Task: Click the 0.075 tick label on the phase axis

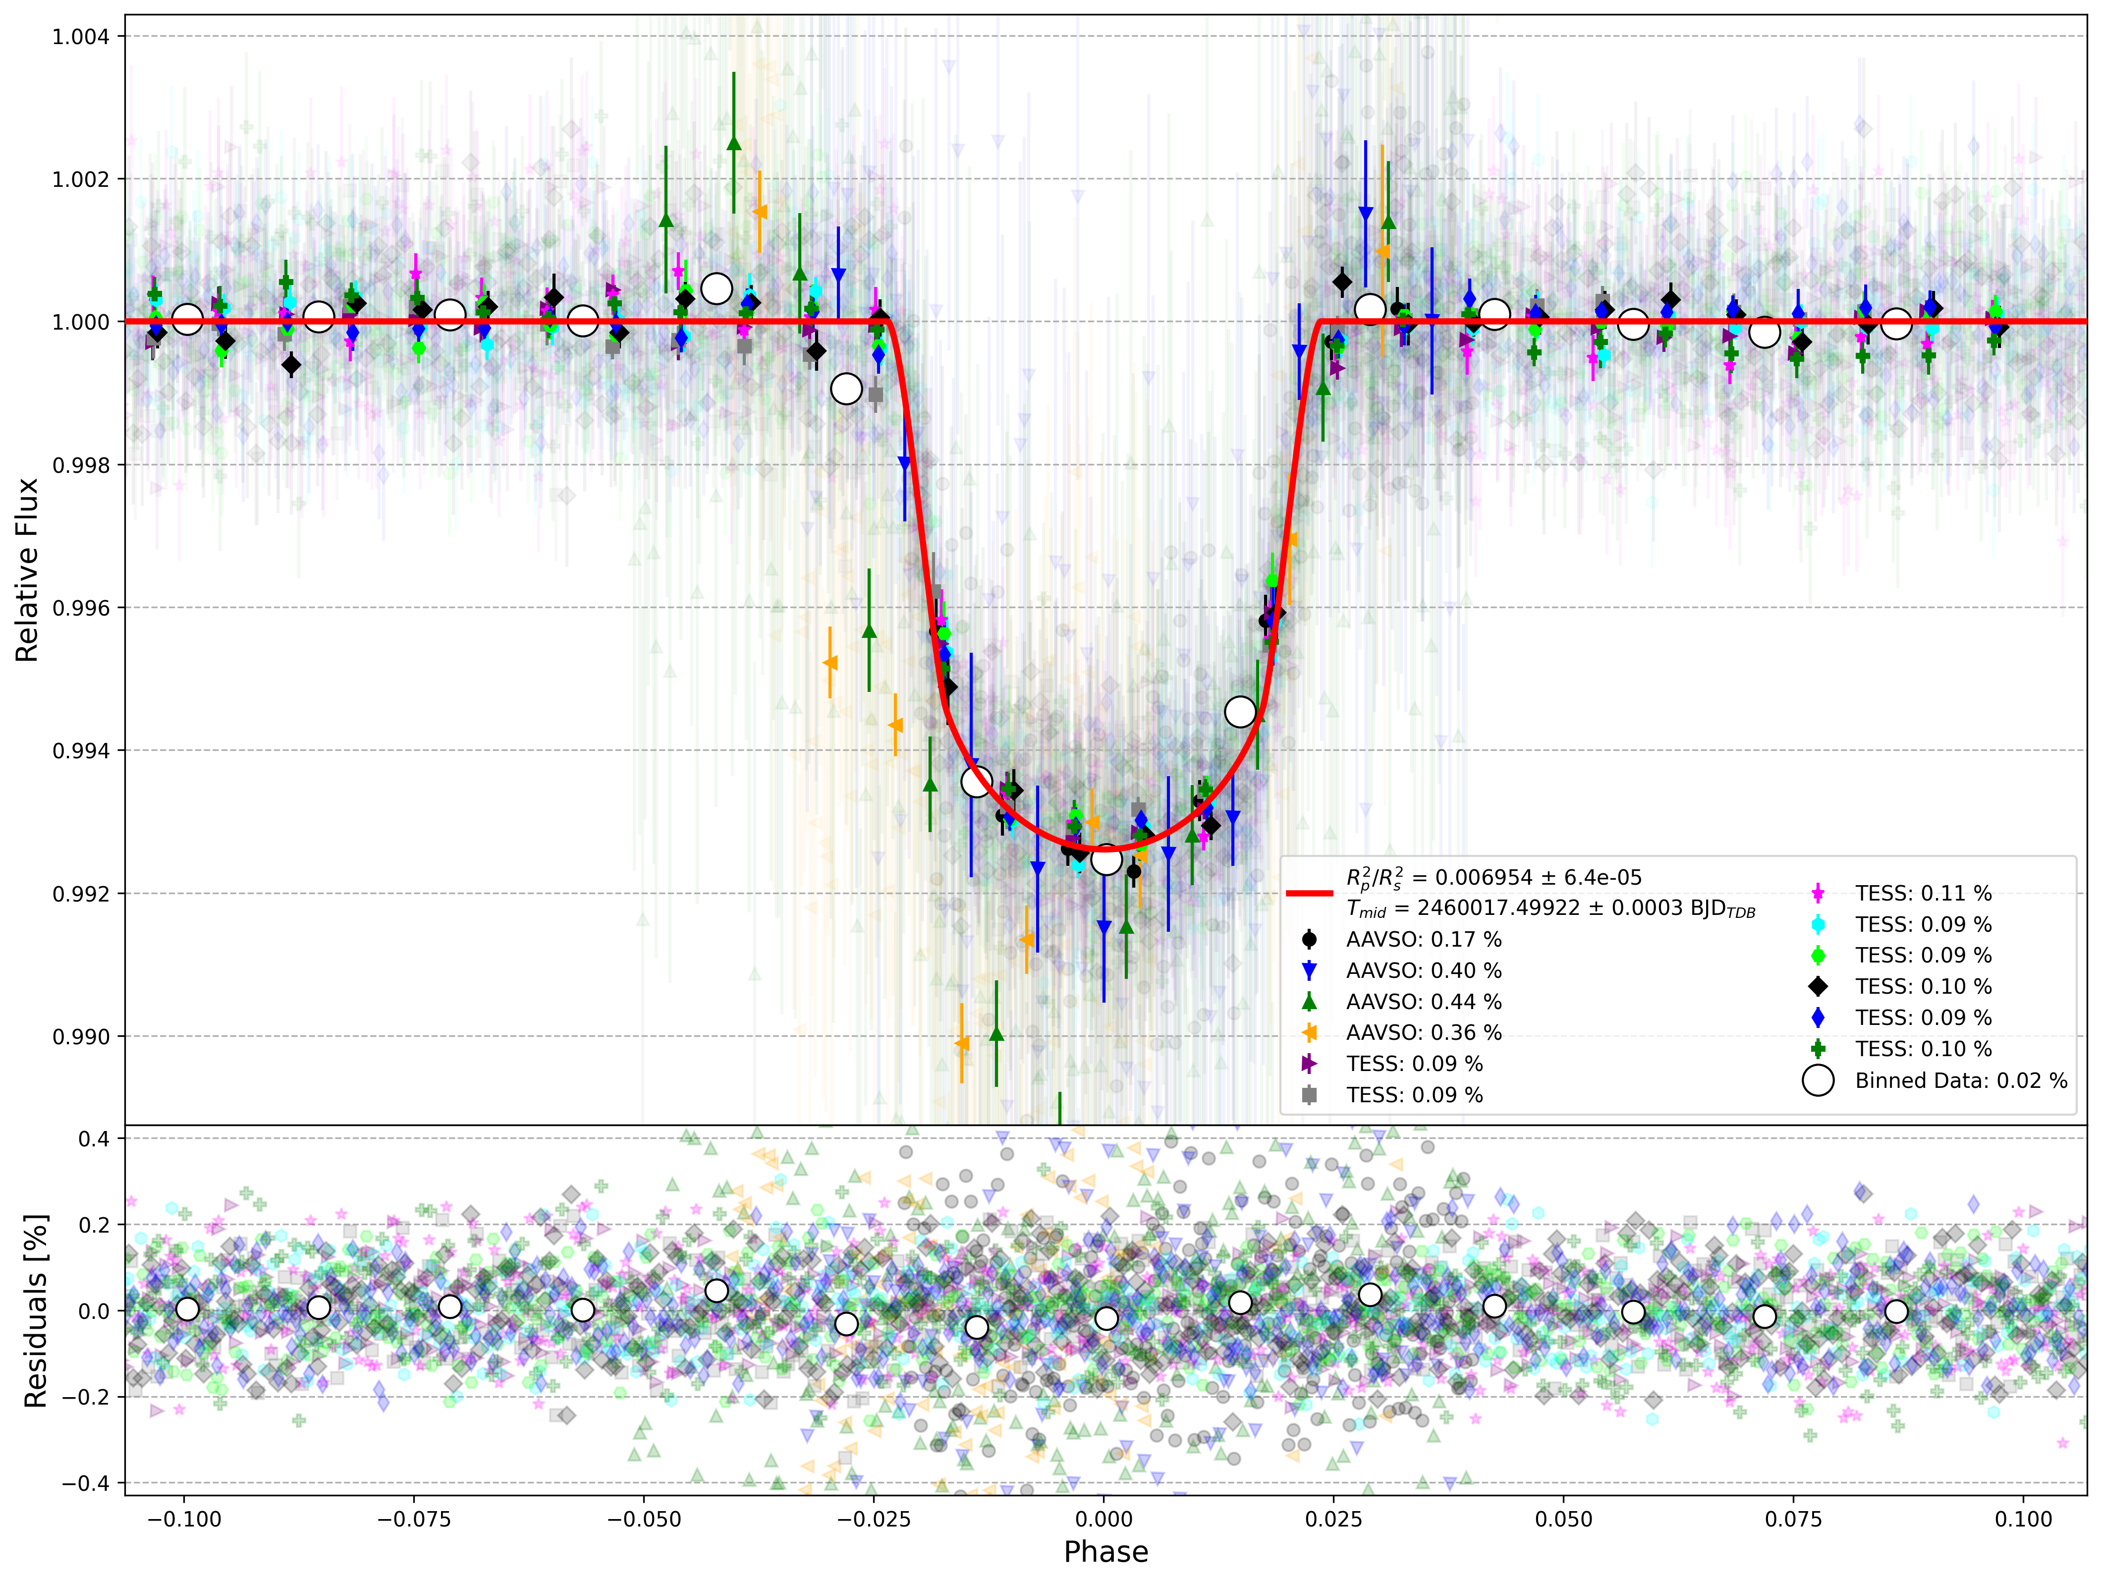Action: [1794, 1519]
